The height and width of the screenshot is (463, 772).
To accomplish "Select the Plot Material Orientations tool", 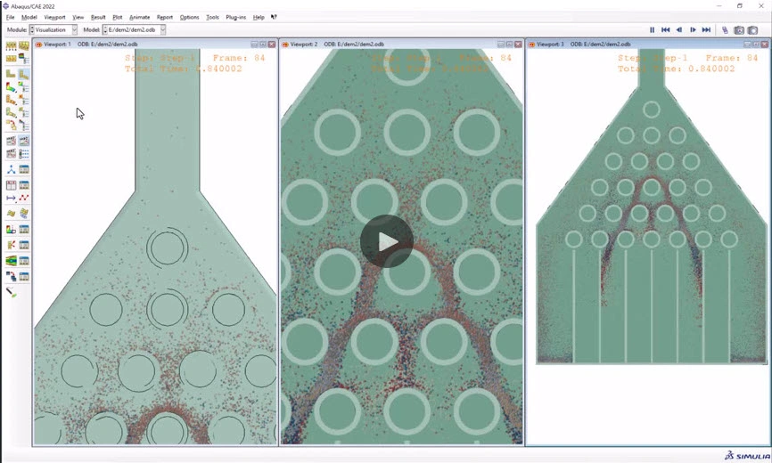I will pyautogui.click(x=11, y=112).
